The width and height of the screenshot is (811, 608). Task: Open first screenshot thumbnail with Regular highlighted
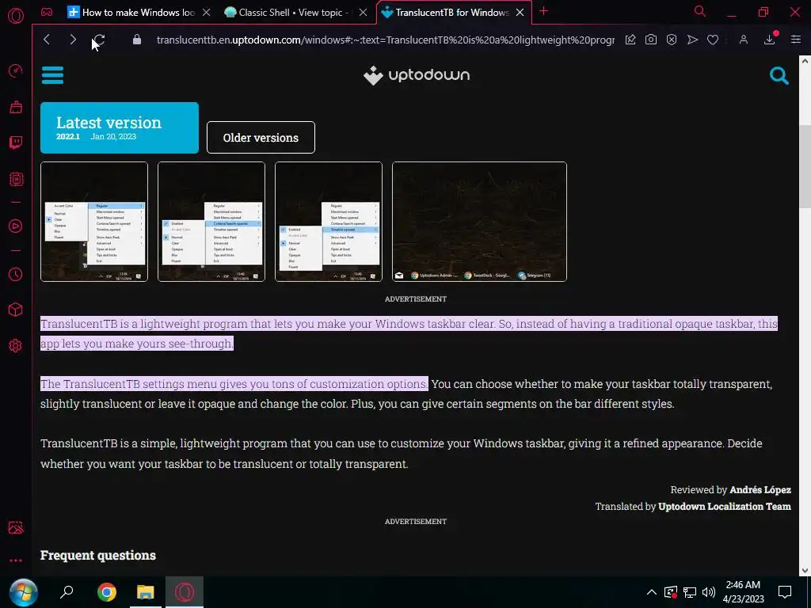[x=94, y=222]
